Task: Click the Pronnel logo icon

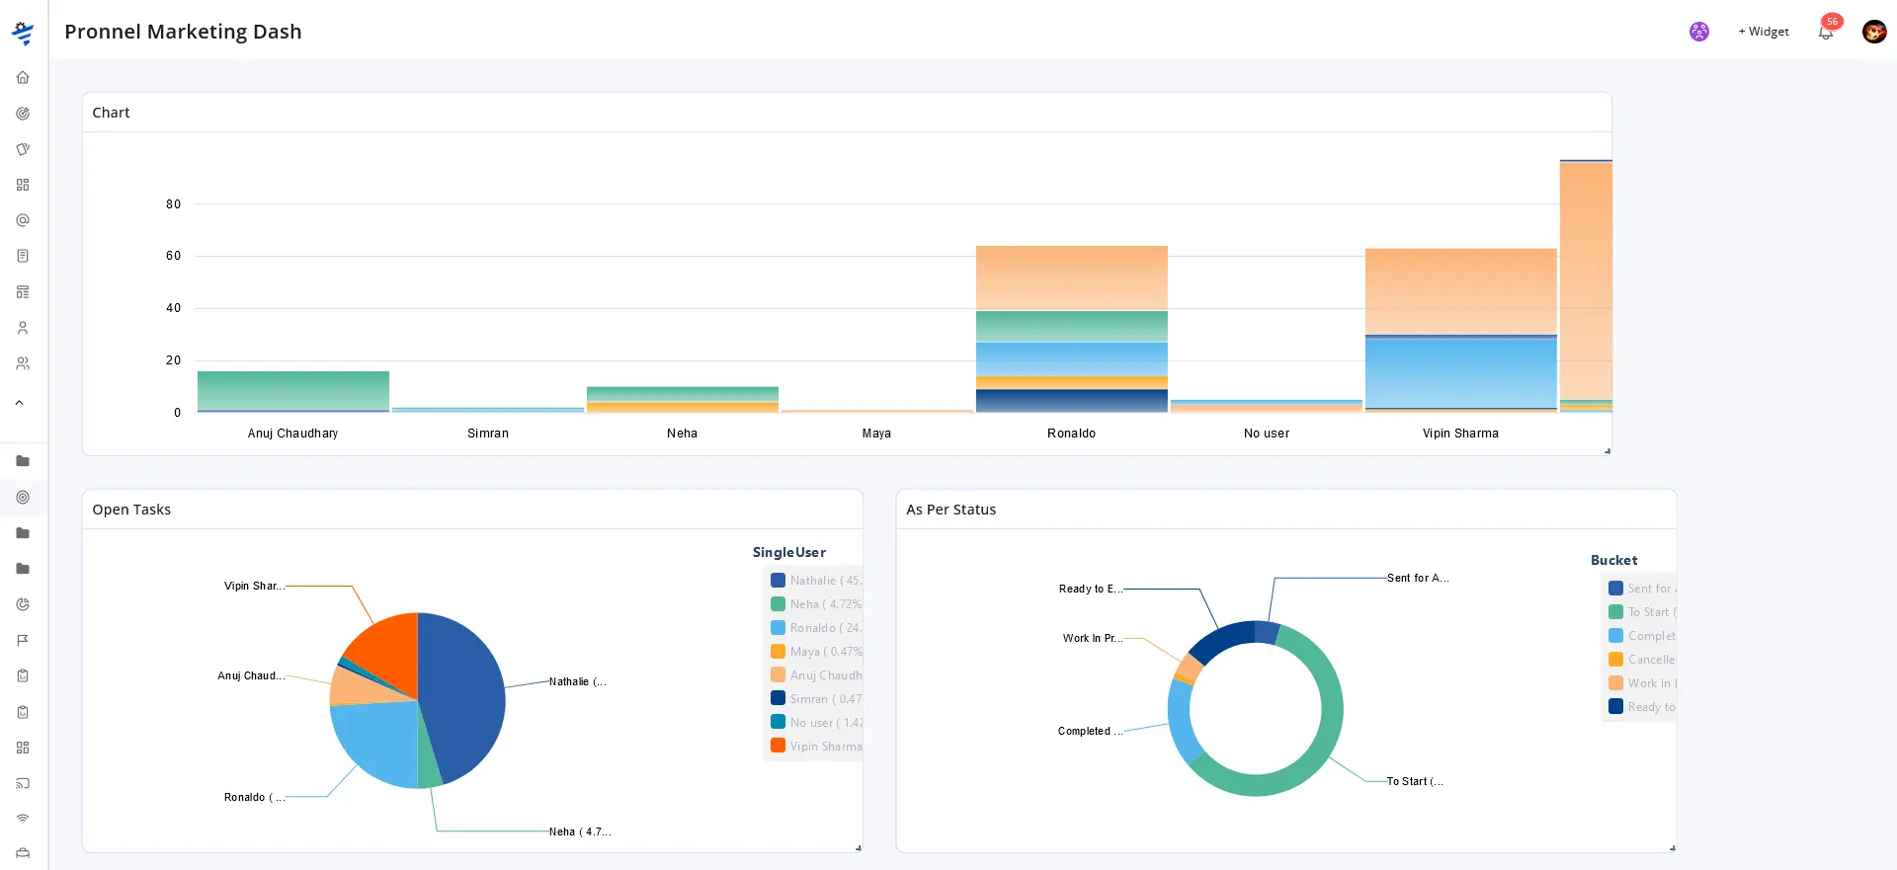Action: (x=23, y=33)
